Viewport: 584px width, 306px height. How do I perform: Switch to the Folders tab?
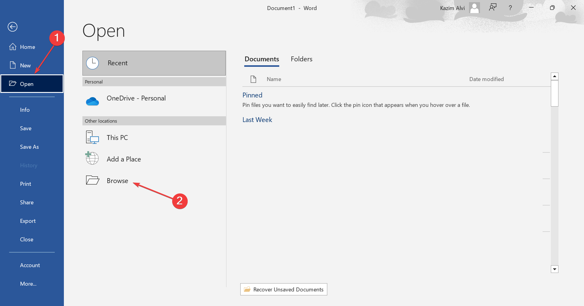(x=301, y=59)
